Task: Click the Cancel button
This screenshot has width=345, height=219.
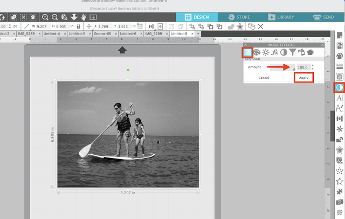Action: click(264, 78)
